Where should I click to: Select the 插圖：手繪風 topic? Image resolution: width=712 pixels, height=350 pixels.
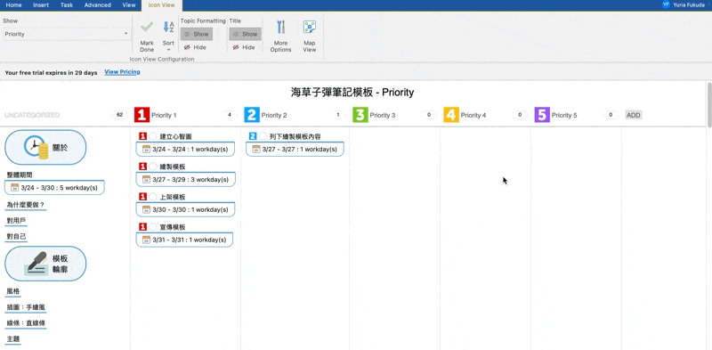pyautogui.click(x=26, y=307)
